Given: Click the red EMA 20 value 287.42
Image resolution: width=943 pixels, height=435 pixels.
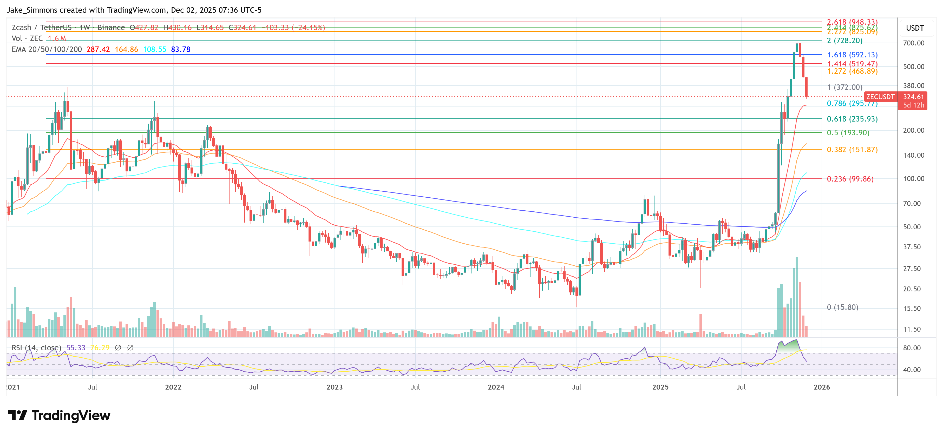Looking at the screenshot, I should (98, 49).
